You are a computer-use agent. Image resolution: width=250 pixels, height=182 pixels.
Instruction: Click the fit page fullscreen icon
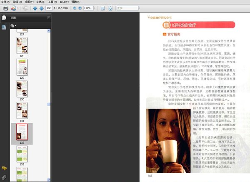tap(110, 8)
